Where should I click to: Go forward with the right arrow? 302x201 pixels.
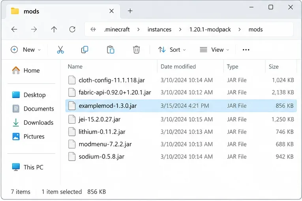(x=34, y=30)
